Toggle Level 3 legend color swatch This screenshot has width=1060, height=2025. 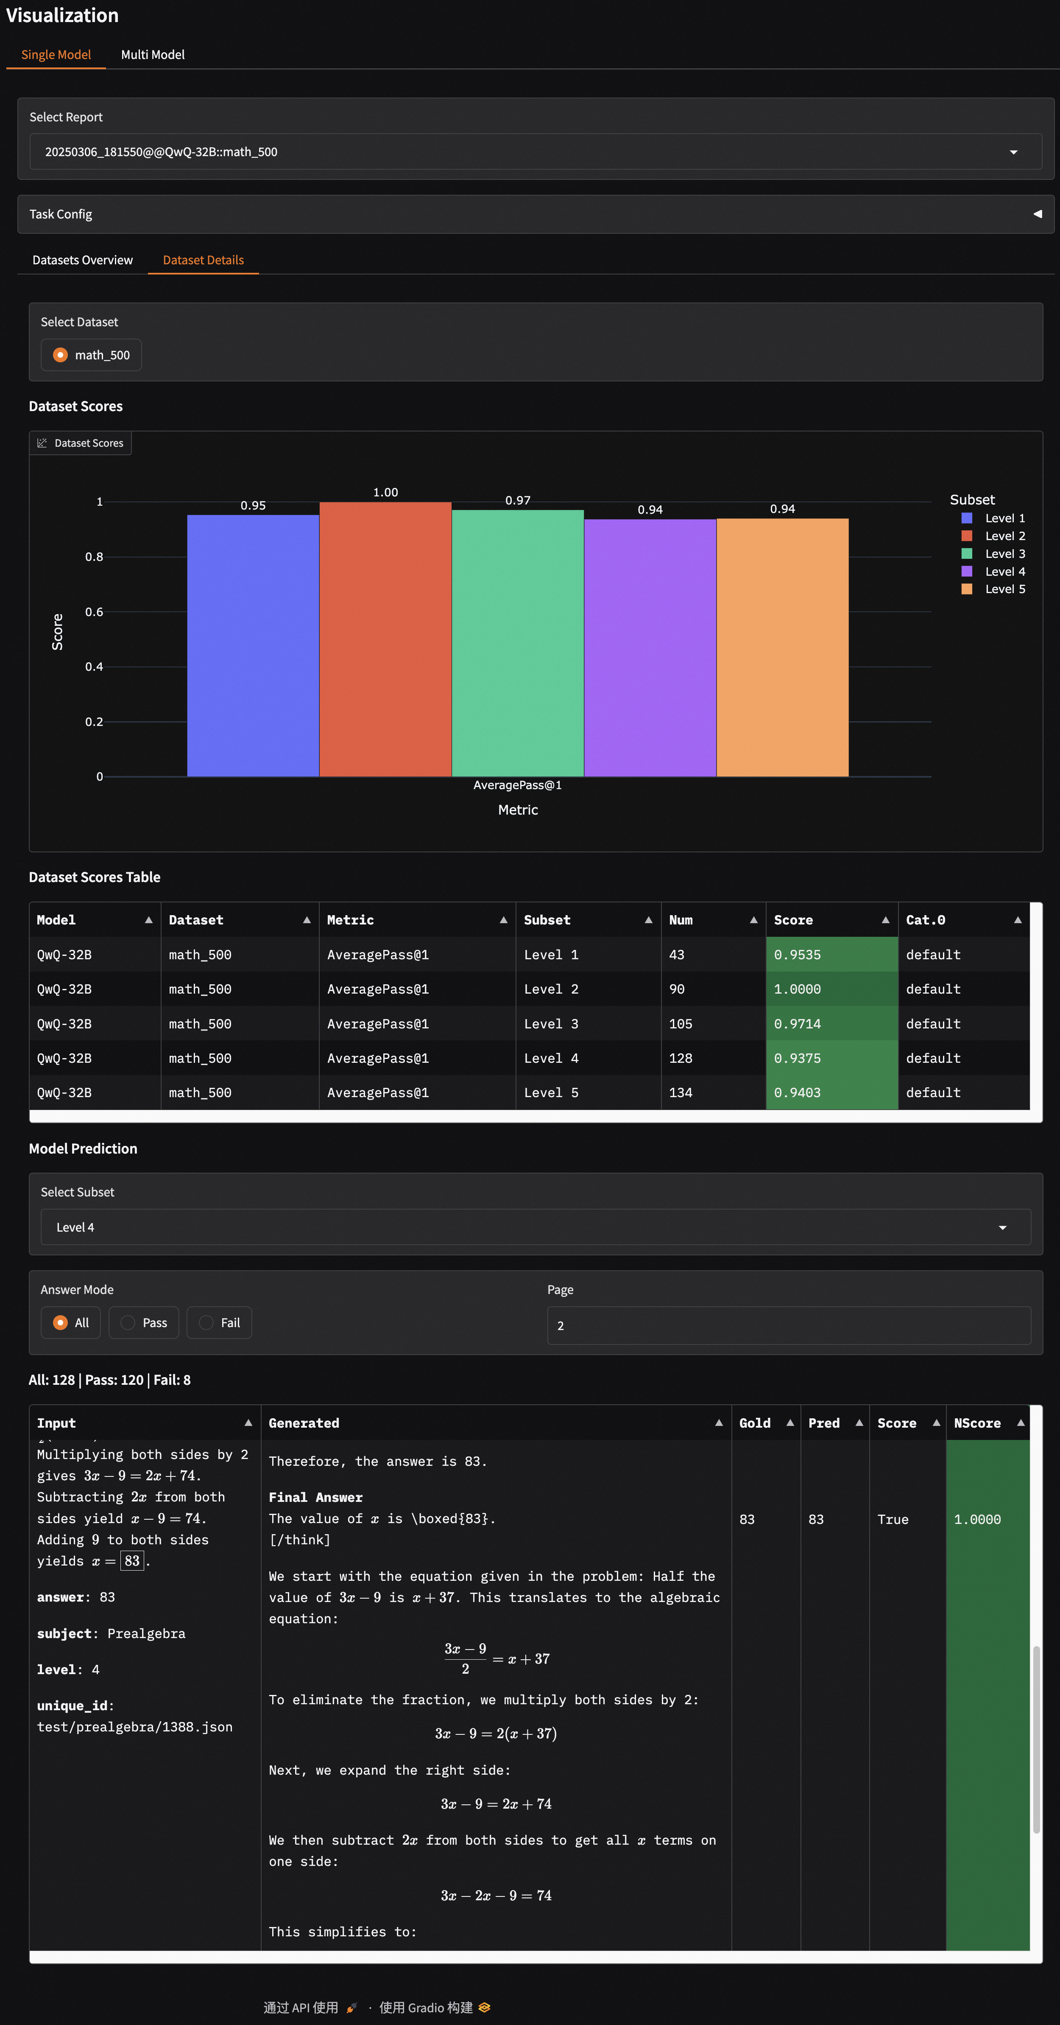[966, 553]
